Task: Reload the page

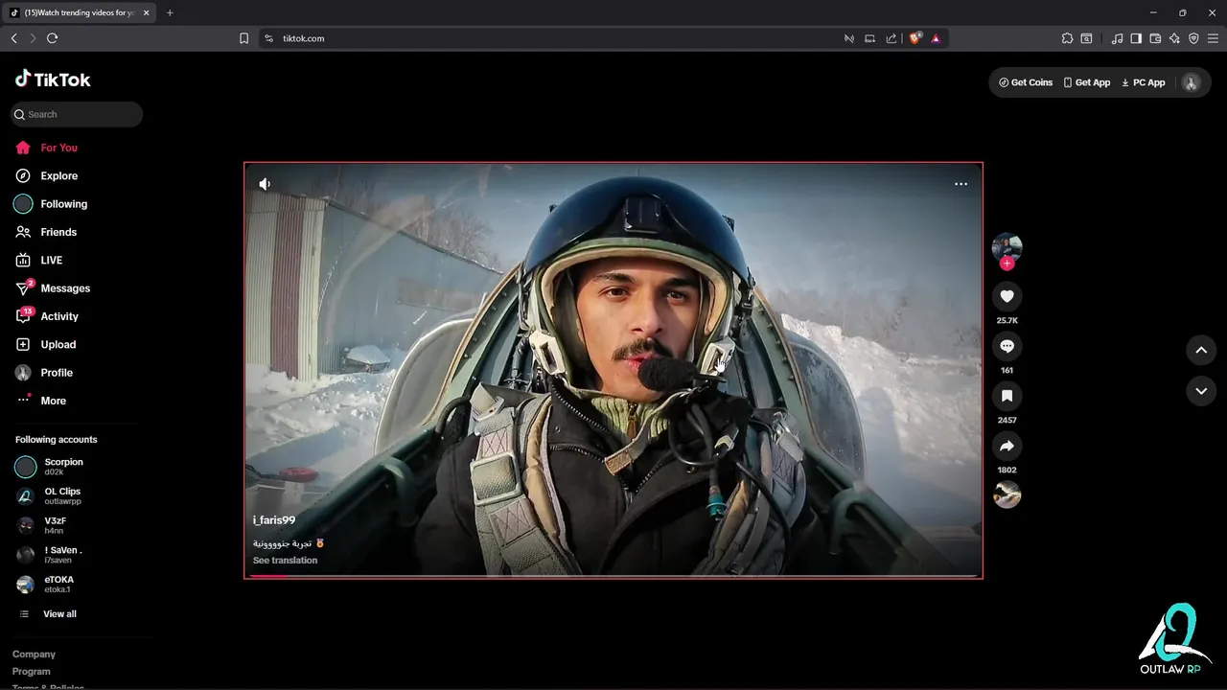Action: click(x=52, y=38)
